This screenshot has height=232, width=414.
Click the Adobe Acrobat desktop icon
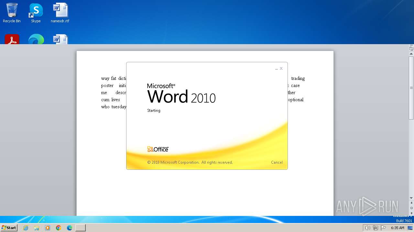tap(12, 39)
